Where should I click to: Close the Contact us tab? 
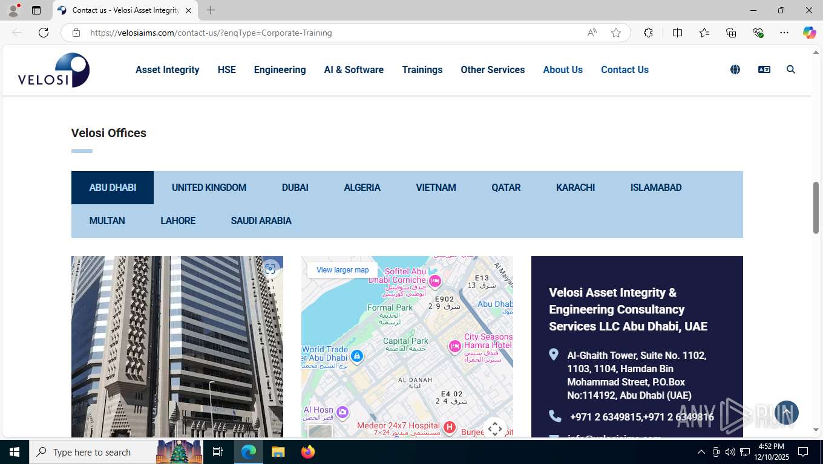pyautogui.click(x=188, y=10)
